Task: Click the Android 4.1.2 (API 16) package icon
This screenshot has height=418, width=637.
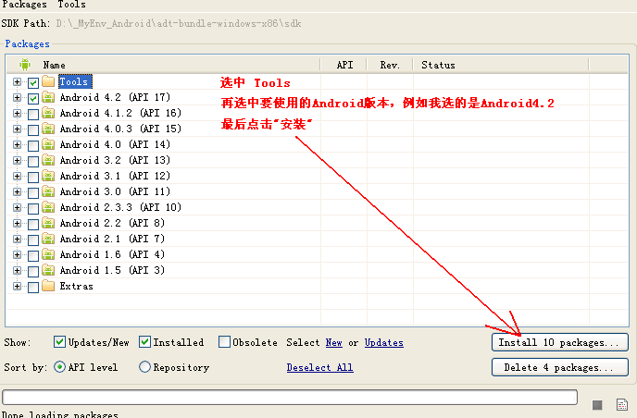Action: point(48,113)
